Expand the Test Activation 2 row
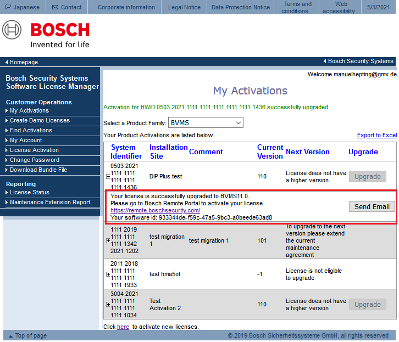This screenshot has height=342, width=399. [108, 305]
